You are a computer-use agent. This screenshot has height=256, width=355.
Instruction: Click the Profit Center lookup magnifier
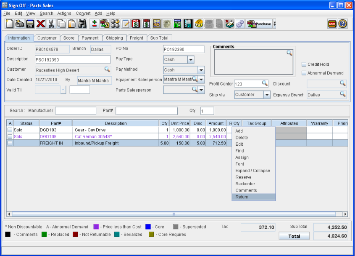click(x=265, y=83)
